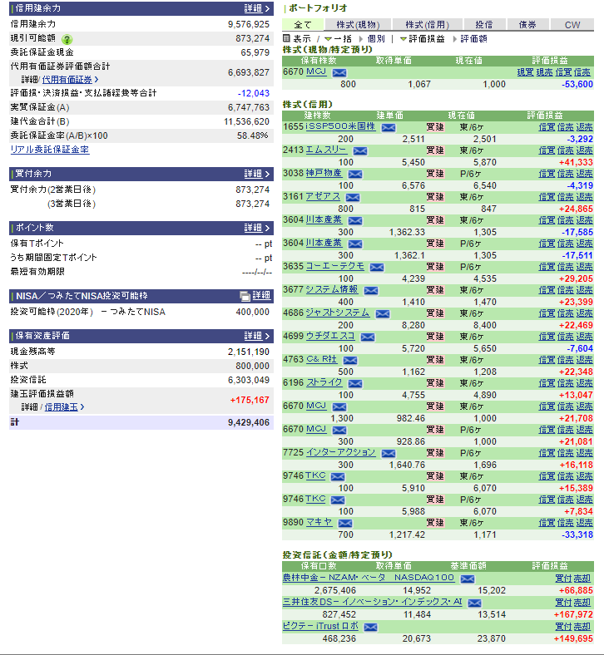
Task: Open the mail icon beside 9890 マキヤ
Action: pyautogui.click(x=345, y=524)
